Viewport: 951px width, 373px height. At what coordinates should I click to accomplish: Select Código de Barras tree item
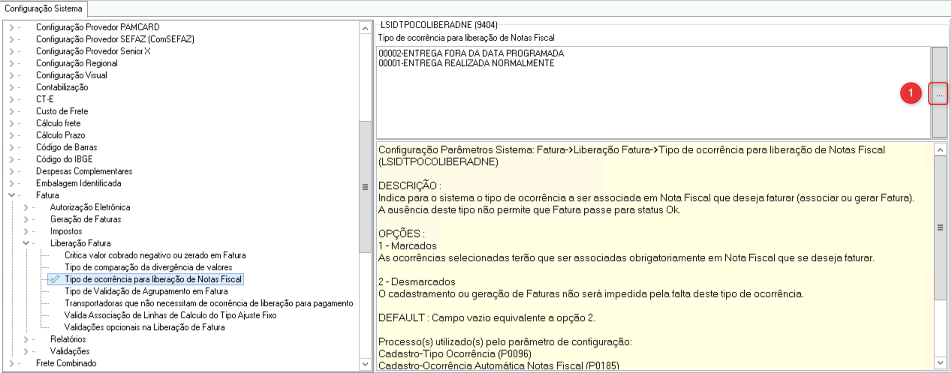[x=67, y=147]
